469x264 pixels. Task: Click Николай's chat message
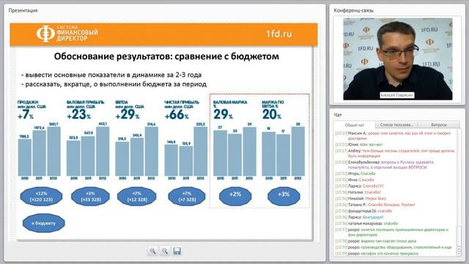[361, 199]
